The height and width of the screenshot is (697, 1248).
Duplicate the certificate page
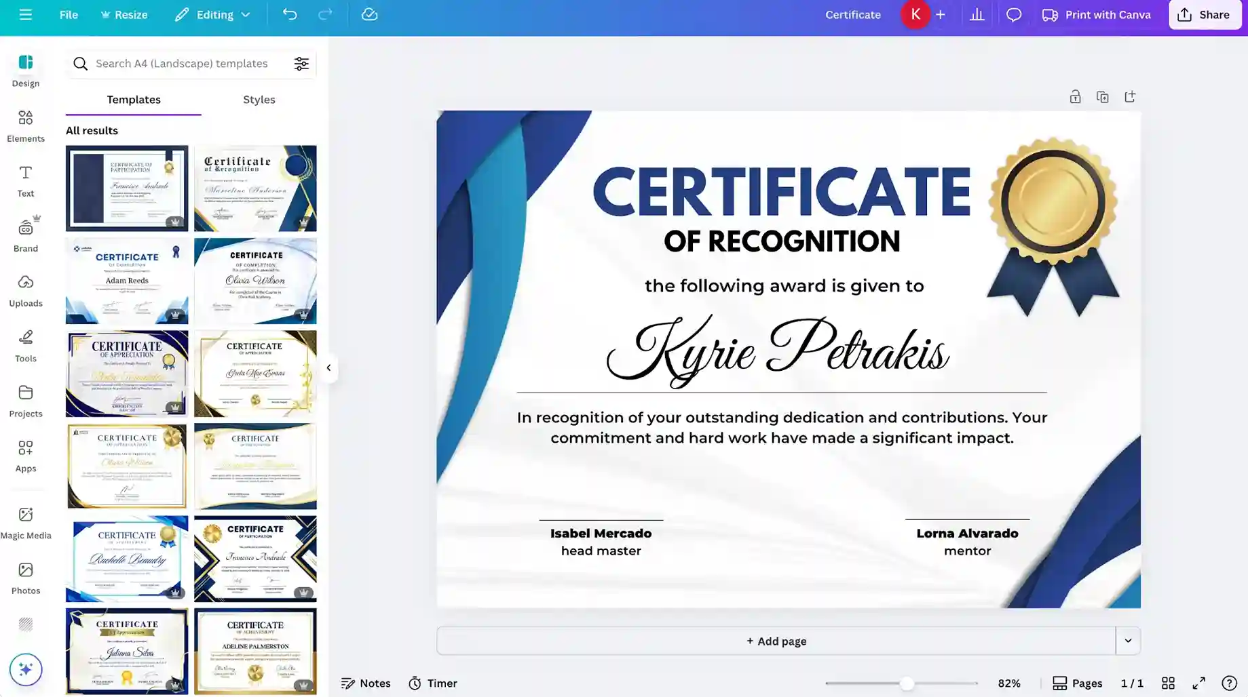1102,96
